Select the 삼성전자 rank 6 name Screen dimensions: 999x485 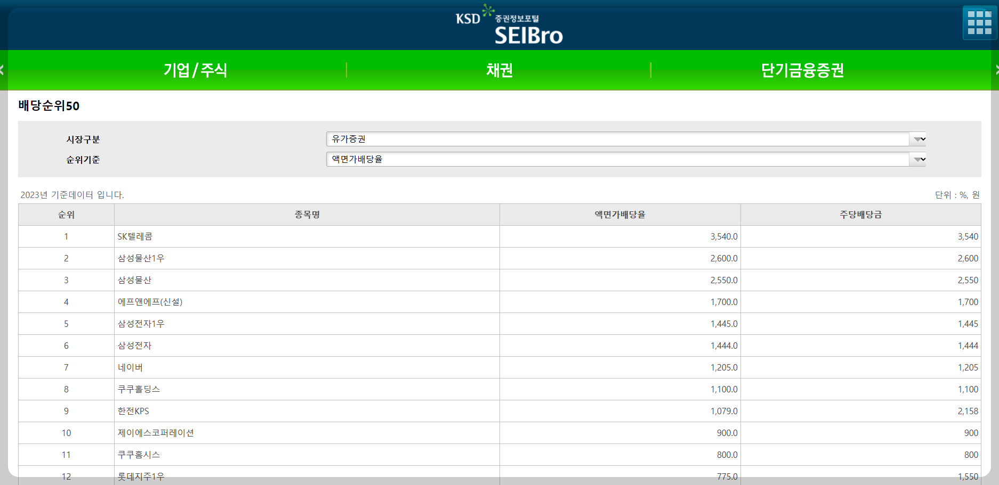click(x=134, y=346)
